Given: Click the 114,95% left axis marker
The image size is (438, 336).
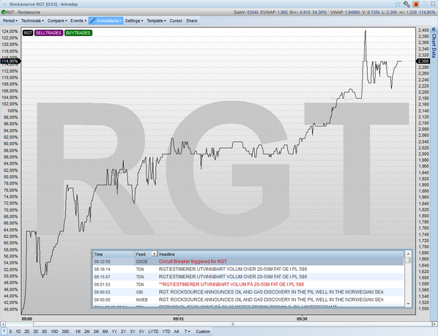Looking at the screenshot, I should point(10,61).
